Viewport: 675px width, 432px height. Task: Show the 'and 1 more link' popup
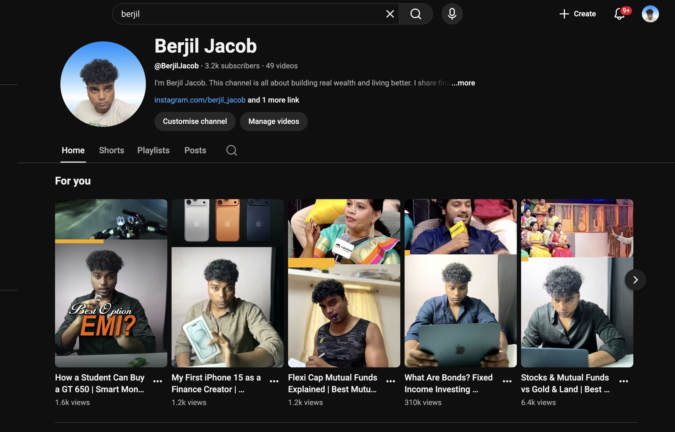273,100
